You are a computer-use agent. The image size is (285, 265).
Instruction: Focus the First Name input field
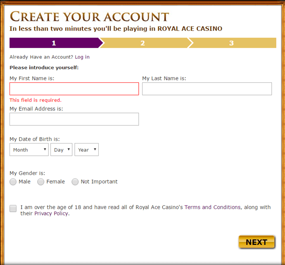click(74, 89)
